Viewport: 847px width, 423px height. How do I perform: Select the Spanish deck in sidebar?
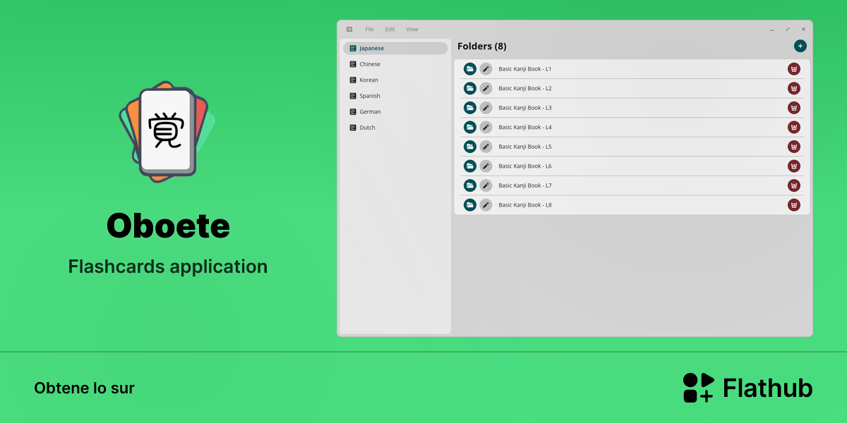point(395,96)
